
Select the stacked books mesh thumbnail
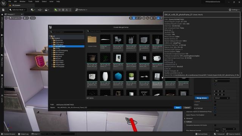tap(157, 58)
